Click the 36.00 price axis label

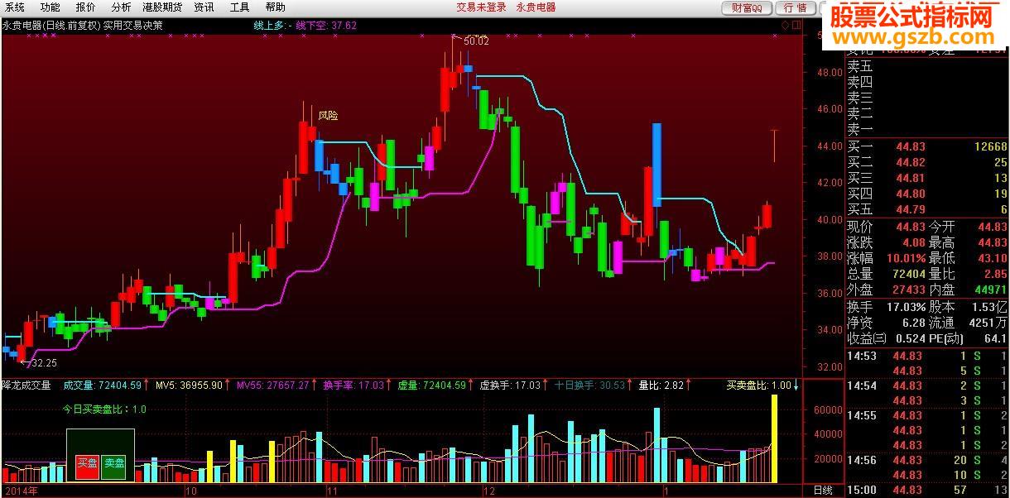click(828, 293)
